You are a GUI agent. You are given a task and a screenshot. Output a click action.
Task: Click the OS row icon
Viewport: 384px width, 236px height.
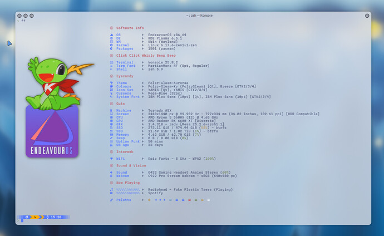pyautogui.click(x=111, y=35)
